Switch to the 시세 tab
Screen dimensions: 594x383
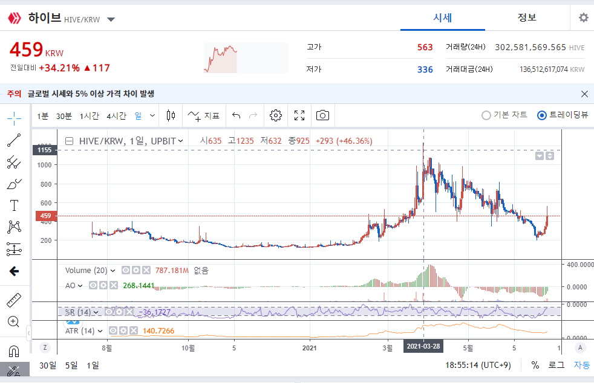tap(442, 18)
